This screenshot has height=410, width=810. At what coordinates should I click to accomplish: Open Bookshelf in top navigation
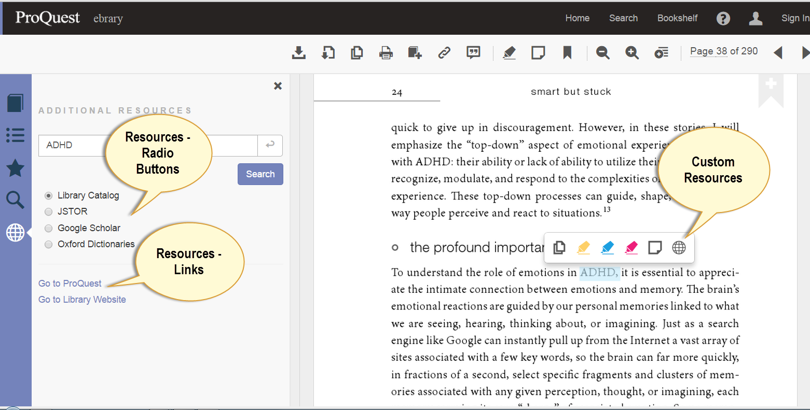coord(677,18)
